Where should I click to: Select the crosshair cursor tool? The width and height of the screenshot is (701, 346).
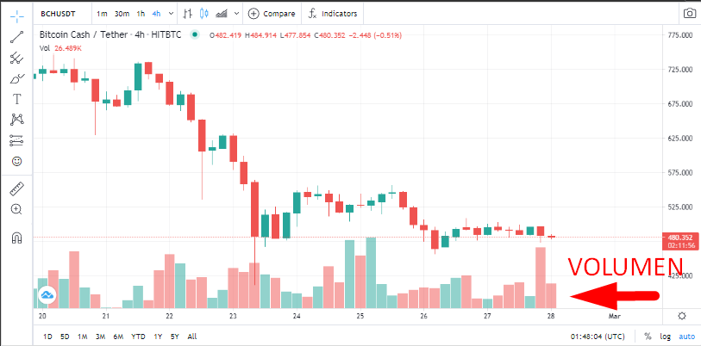point(17,17)
